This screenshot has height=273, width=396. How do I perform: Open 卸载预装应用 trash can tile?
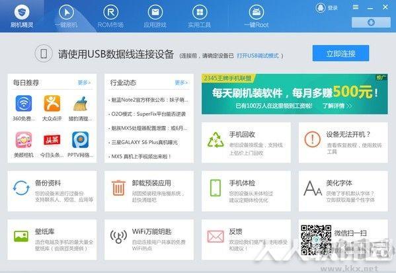[x=149, y=191]
